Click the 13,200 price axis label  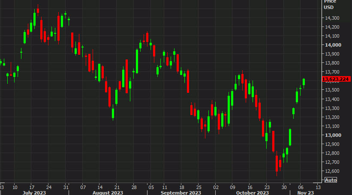coord(332,117)
